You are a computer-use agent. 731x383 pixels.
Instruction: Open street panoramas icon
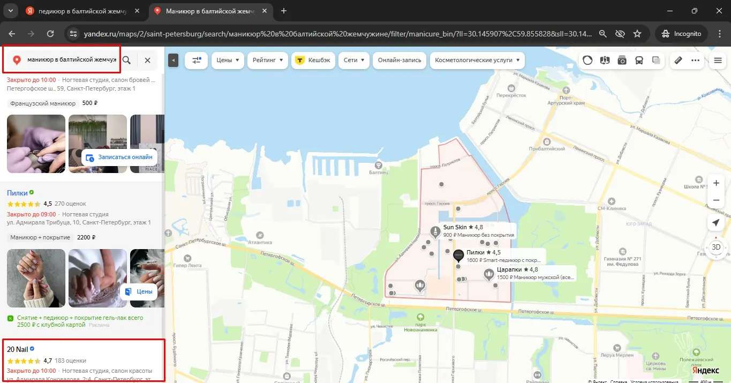[605, 61]
